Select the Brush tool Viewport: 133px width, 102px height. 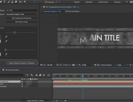click(9, 2)
